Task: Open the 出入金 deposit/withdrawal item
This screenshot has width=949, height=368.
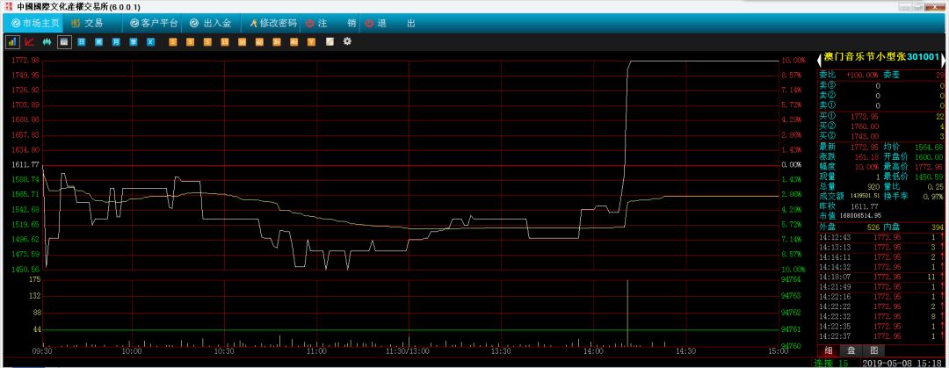Action: 211,23
